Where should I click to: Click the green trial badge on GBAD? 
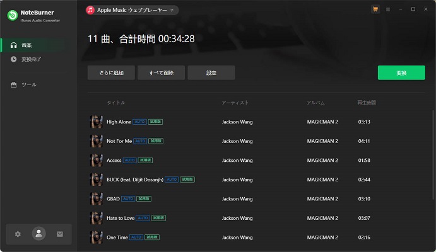click(x=144, y=198)
